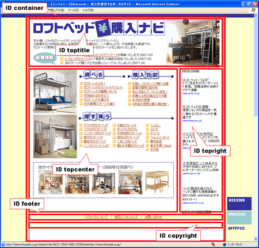Open the 到着＆必死の組み立て作業 link
Screen dimensions: 259x248
[150, 96]
